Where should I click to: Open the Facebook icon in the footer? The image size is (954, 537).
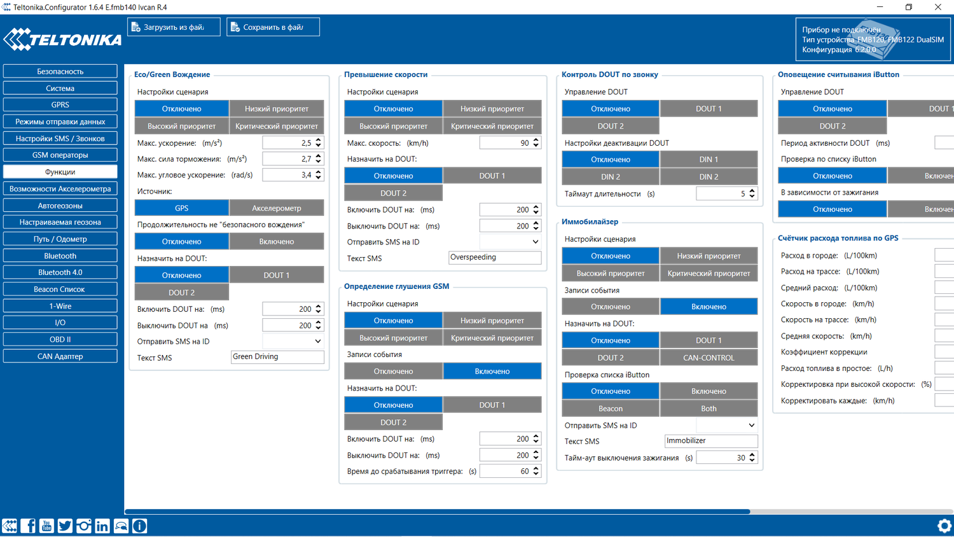[28, 526]
